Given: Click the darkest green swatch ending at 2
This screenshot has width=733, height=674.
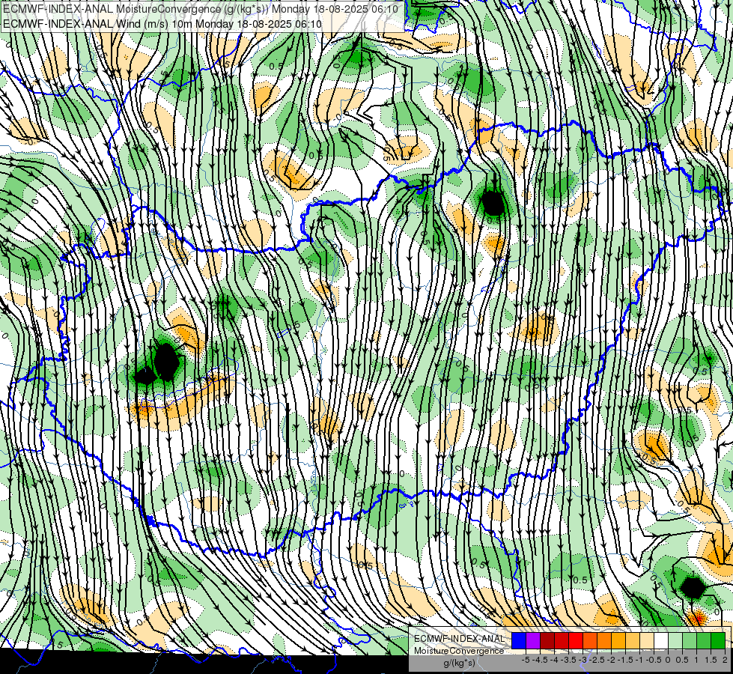Looking at the screenshot, I should tap(718, 641).
